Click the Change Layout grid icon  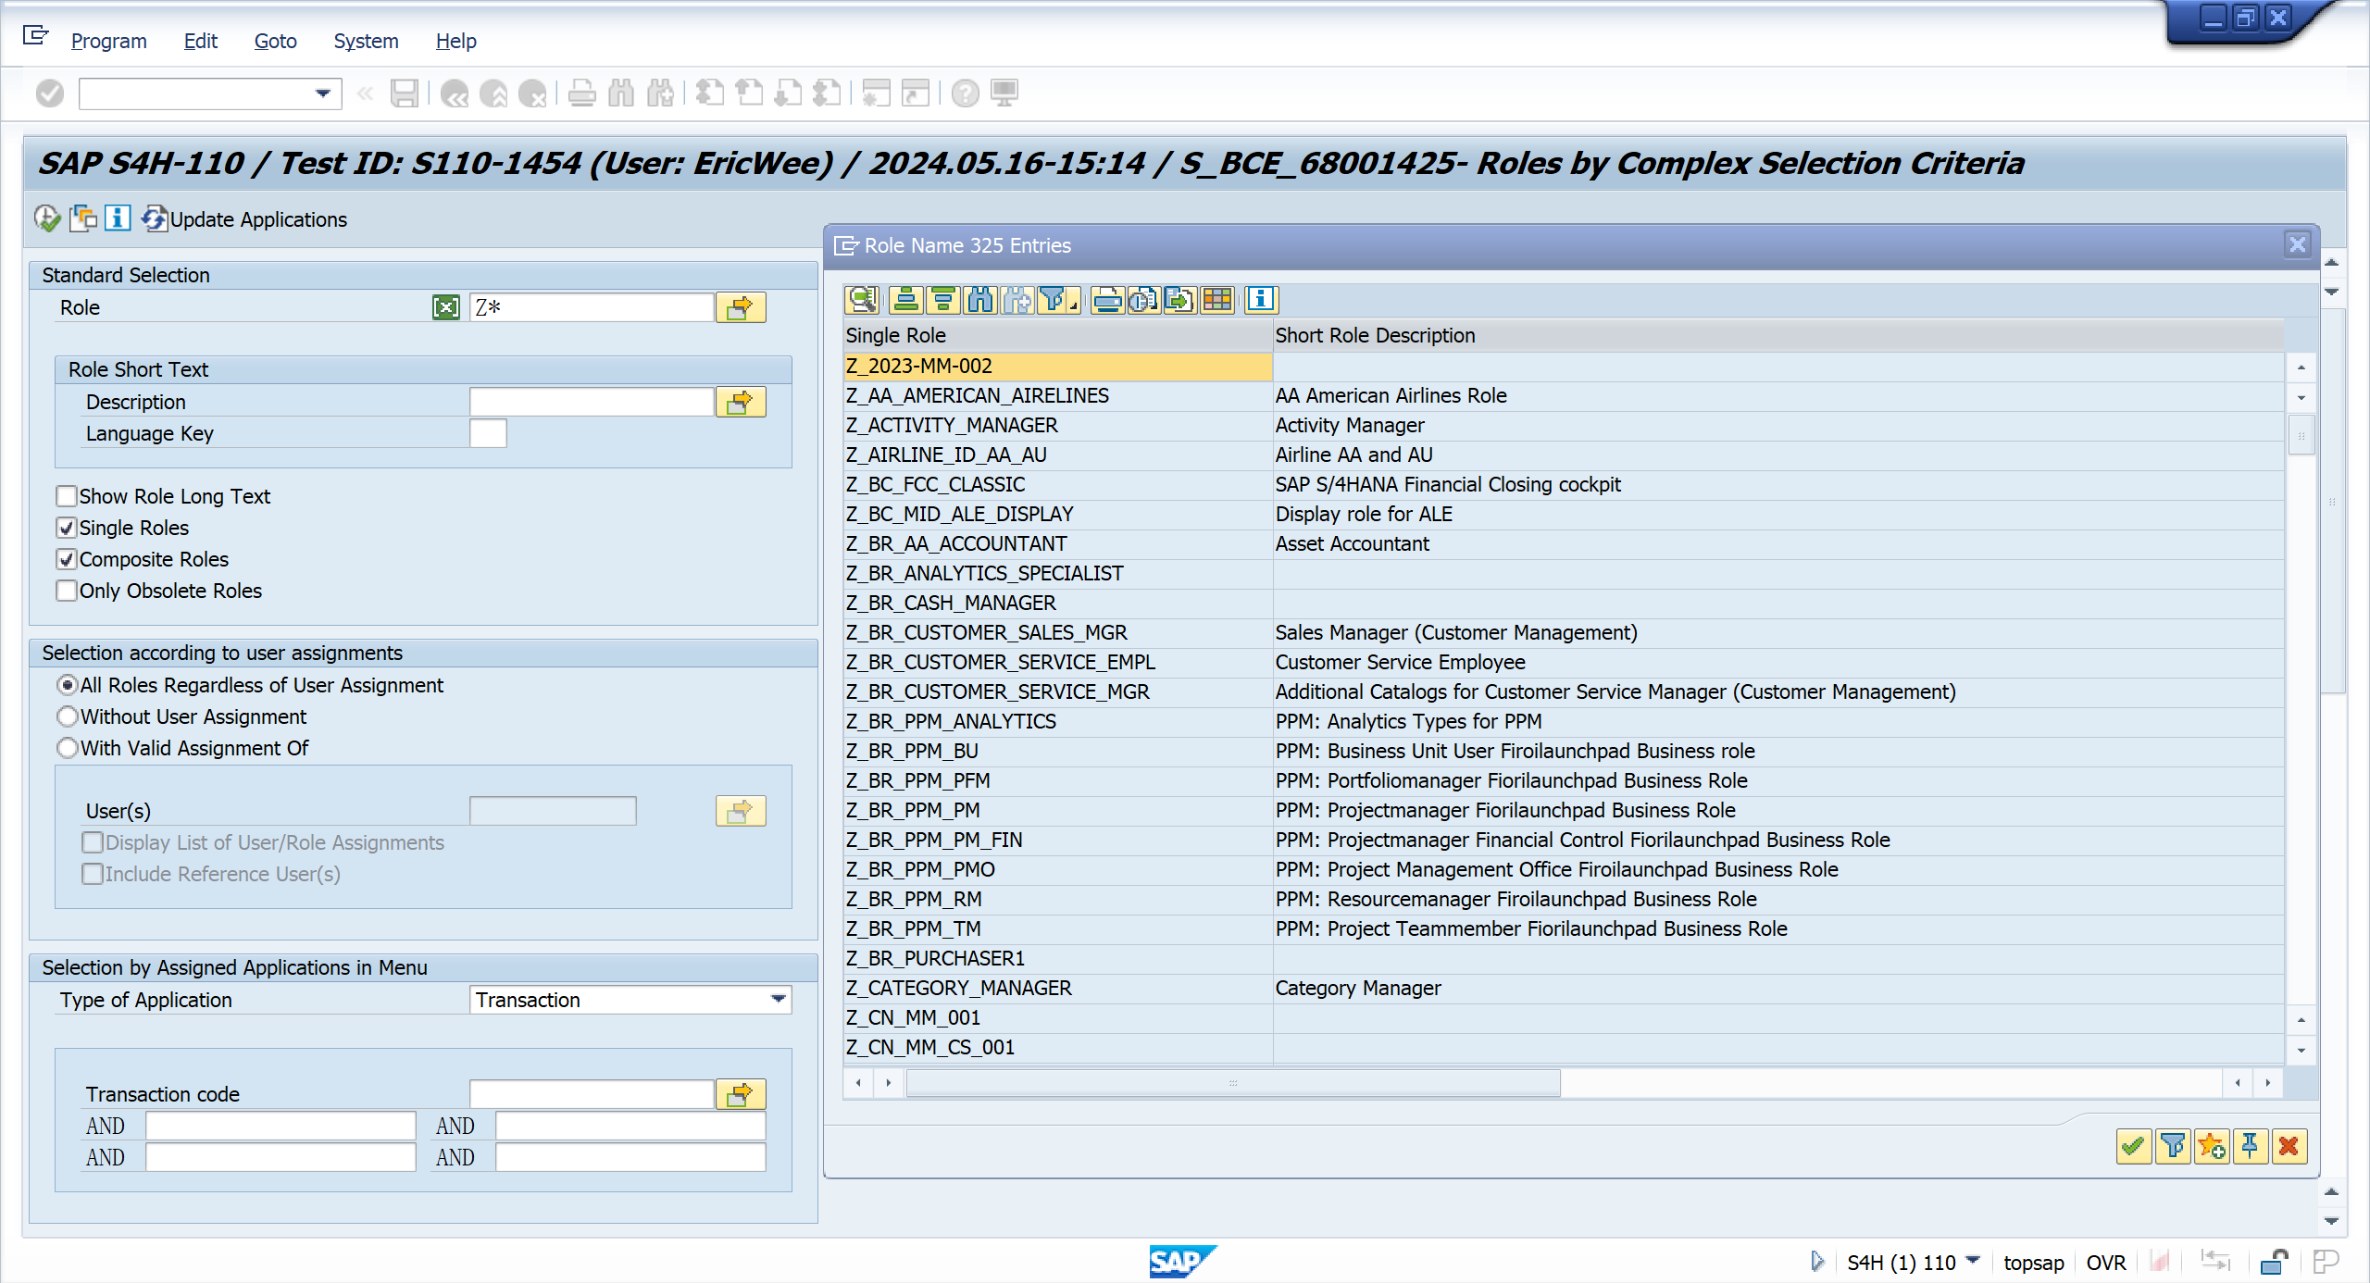coord(1216,299)
